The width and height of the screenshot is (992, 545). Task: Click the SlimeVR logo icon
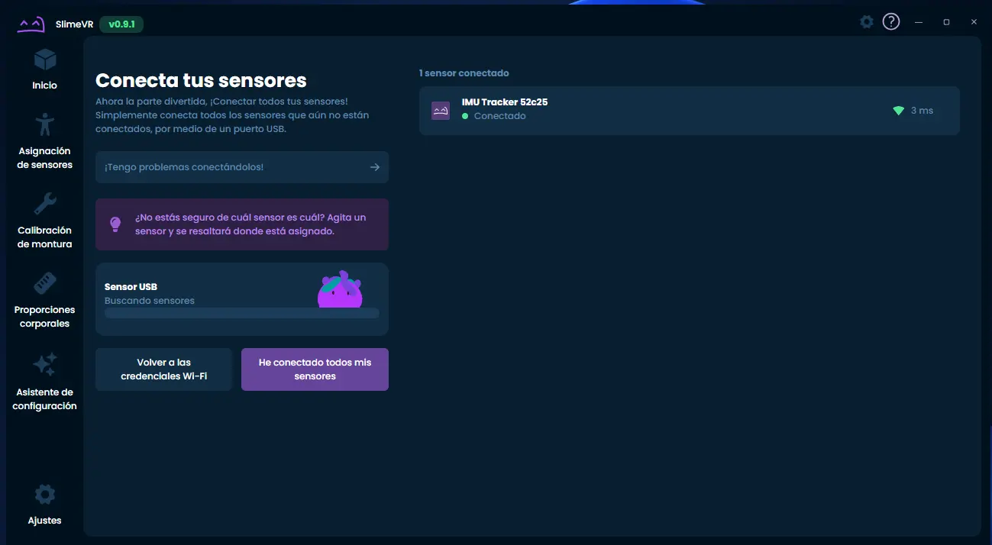(x=31, y=24)
